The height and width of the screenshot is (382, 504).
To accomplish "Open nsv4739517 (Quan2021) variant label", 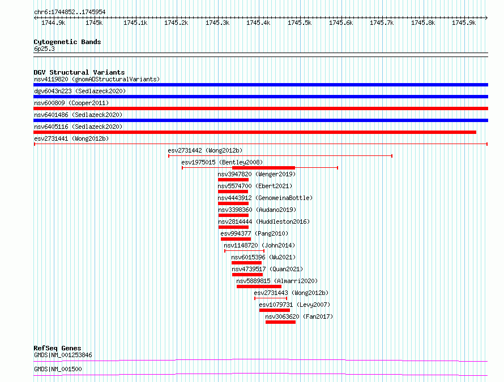I will point(267,269).
